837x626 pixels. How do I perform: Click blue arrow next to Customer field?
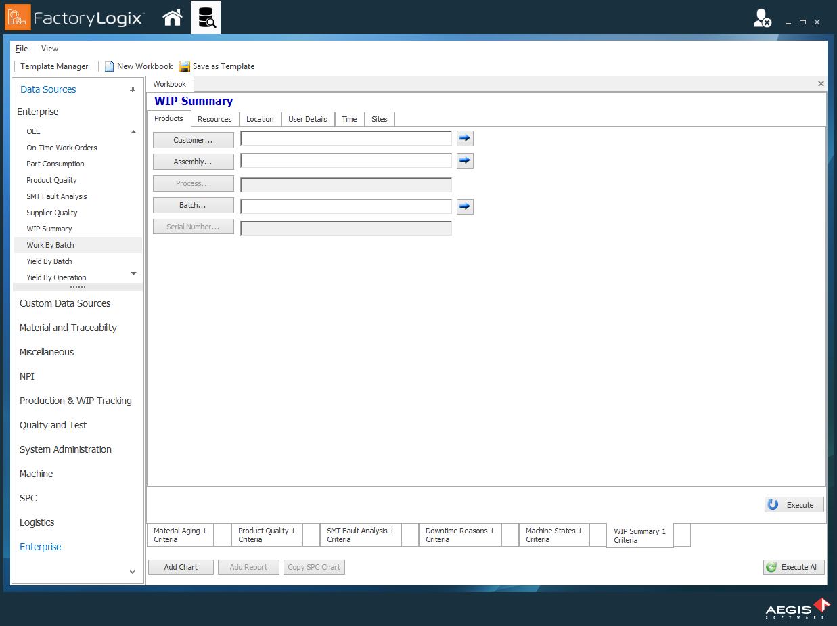click(465, 139)
